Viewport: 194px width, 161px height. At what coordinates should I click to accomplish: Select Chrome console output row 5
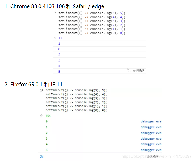pyautogui.click(x=100, y=71)
